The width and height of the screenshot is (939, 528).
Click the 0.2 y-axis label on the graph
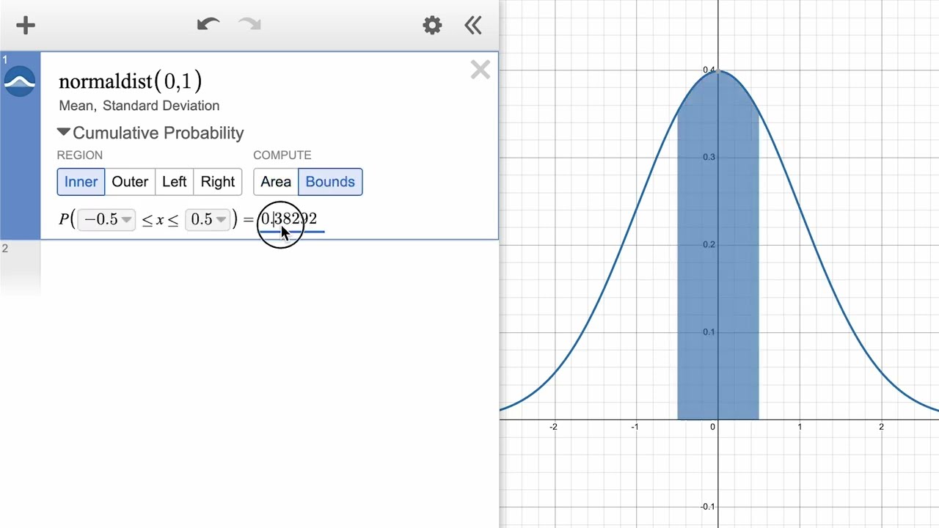tap(708, 245)
